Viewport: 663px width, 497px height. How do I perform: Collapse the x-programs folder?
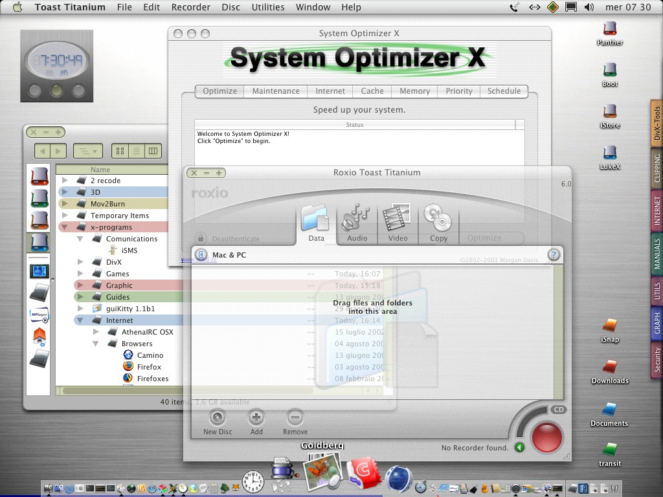click(x=65, y=227)
